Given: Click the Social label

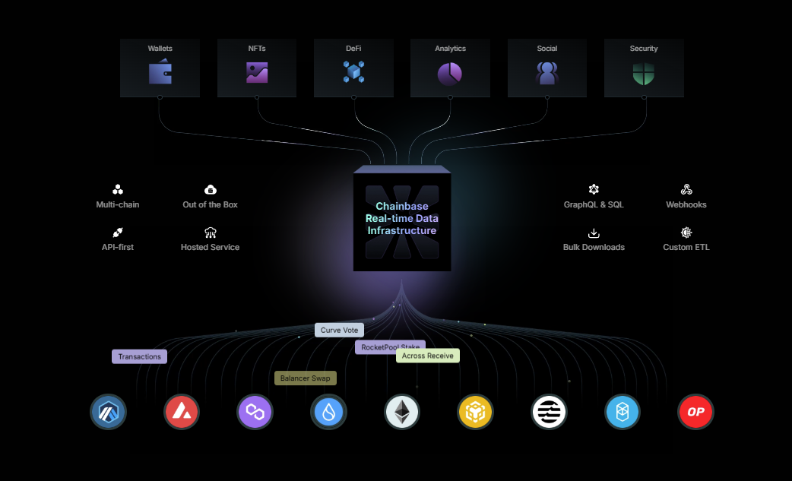Looking at the screenshot, I should (547, 49).
